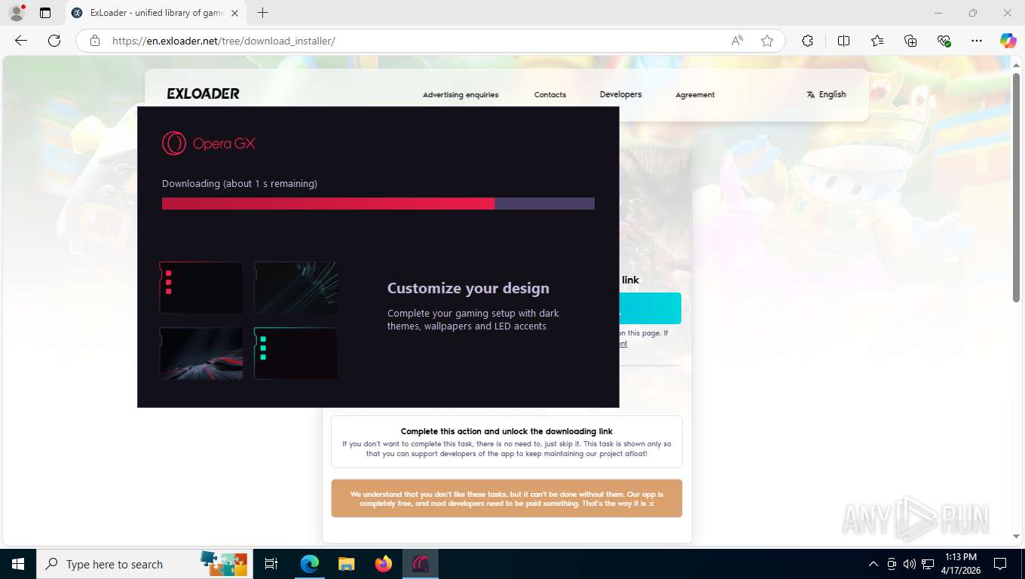Open the Agreement menu item
The width and height of the screenshot is (1025, 579).
(695, 95)
